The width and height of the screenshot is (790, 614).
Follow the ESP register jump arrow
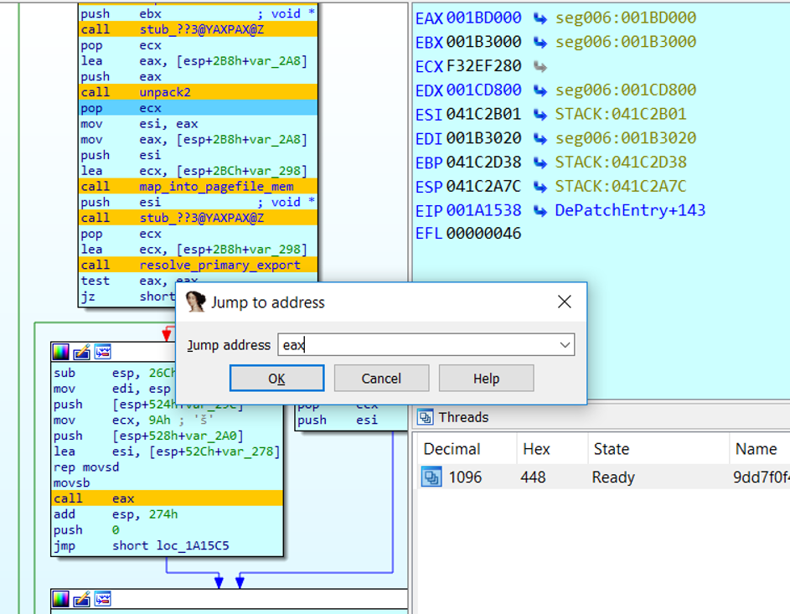pyautogui.click(x=540, y=187)
